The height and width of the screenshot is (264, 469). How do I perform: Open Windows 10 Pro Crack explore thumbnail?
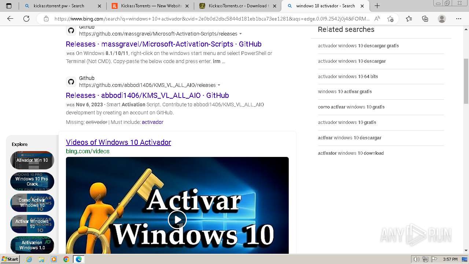pyautogui.click(x=32, y=181)
